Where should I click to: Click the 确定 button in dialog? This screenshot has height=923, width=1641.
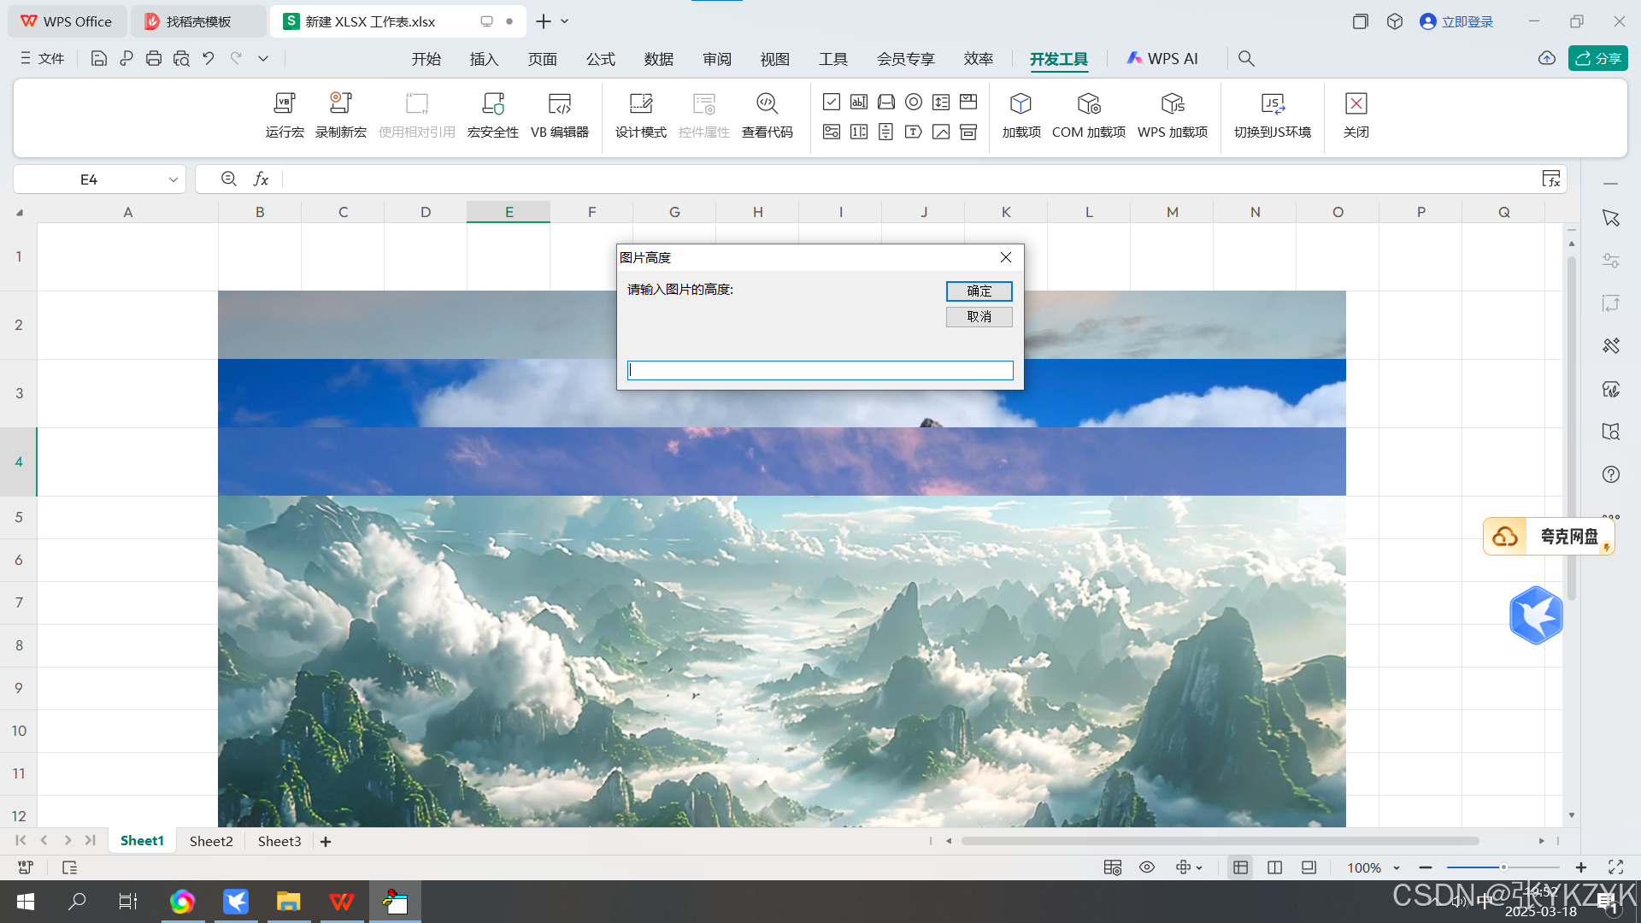[979, 291]
